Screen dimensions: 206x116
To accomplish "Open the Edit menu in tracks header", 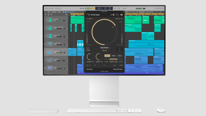I will (49, 12).
